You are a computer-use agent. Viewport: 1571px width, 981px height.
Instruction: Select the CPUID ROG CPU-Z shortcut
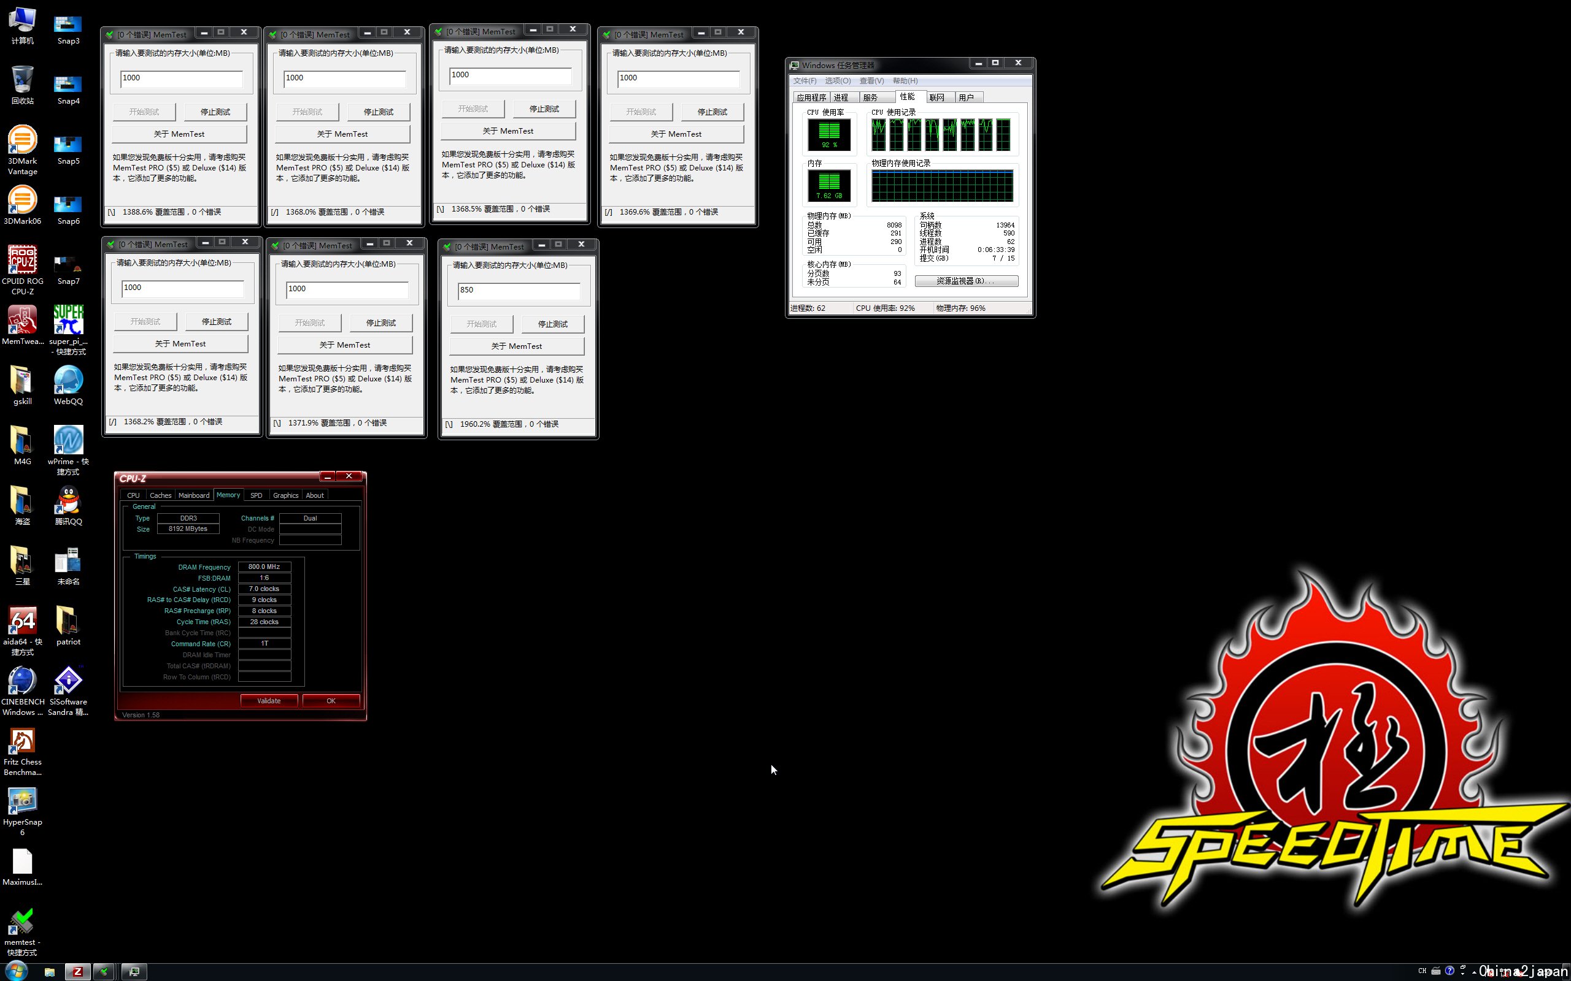[x=23, y=270]
